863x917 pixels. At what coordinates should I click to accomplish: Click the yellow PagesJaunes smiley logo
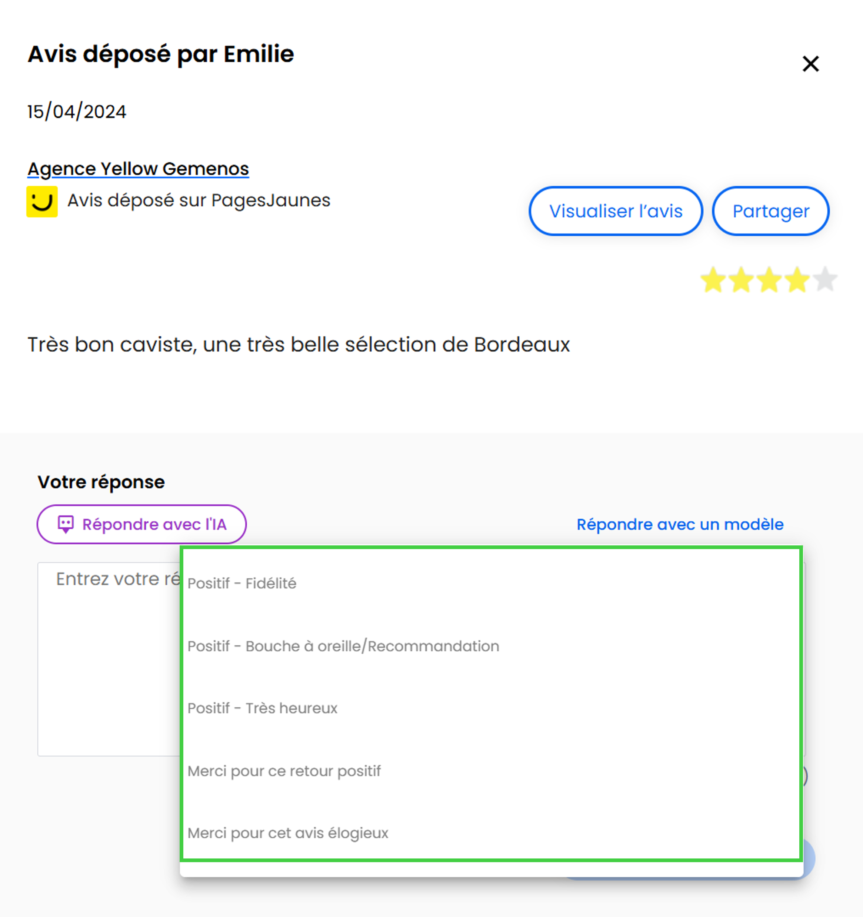pyautogui.click(x=42, y=202)
